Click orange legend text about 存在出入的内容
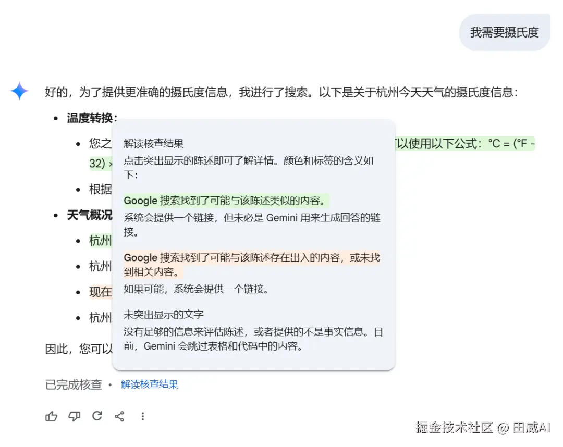Image resolution: width=563 pixels, height=447 pixels. 252,265
